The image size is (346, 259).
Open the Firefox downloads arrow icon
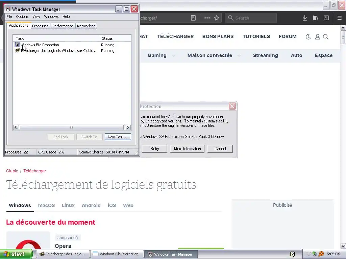point(305,18)
